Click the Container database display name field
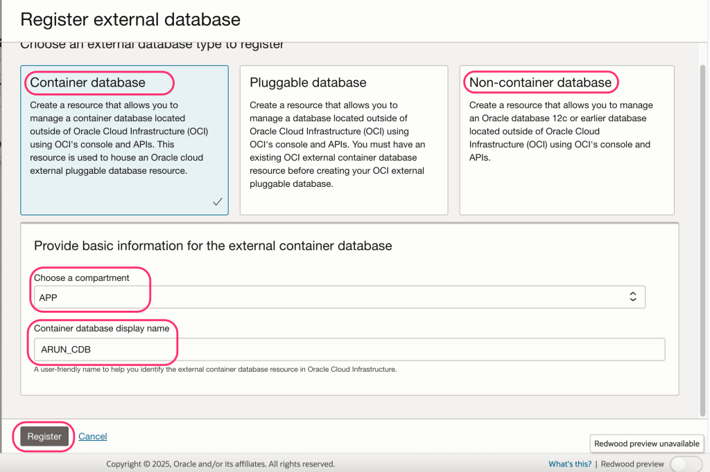The width and height of the screenshot is (710, 472). (x=349, y=350)
